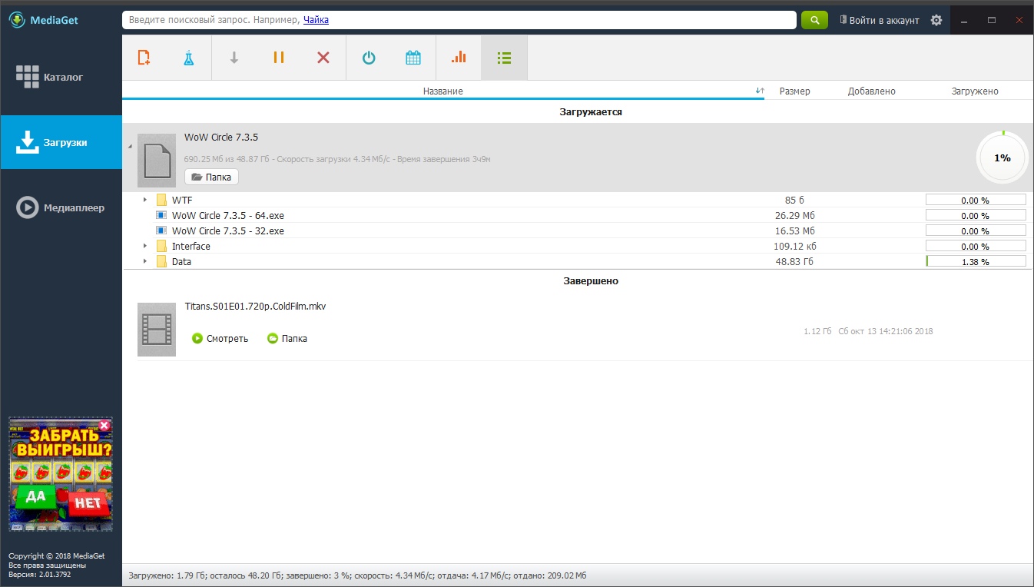Click Смотреть for Titans episode
The height and width of the screenshot is (587, 1034).
coord(220,338)
